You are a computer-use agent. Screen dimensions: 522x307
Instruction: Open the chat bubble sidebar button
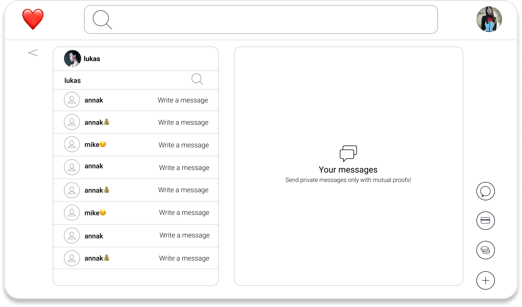[x=485, y=191]
